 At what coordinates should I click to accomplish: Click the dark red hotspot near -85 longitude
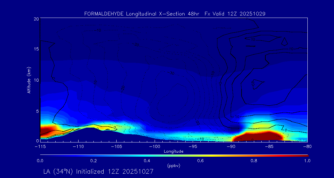tap(260, 136)
